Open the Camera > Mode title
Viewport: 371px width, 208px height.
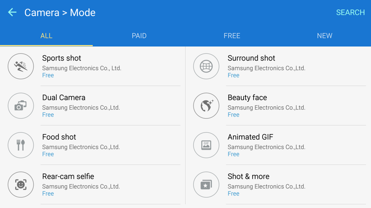60,13
